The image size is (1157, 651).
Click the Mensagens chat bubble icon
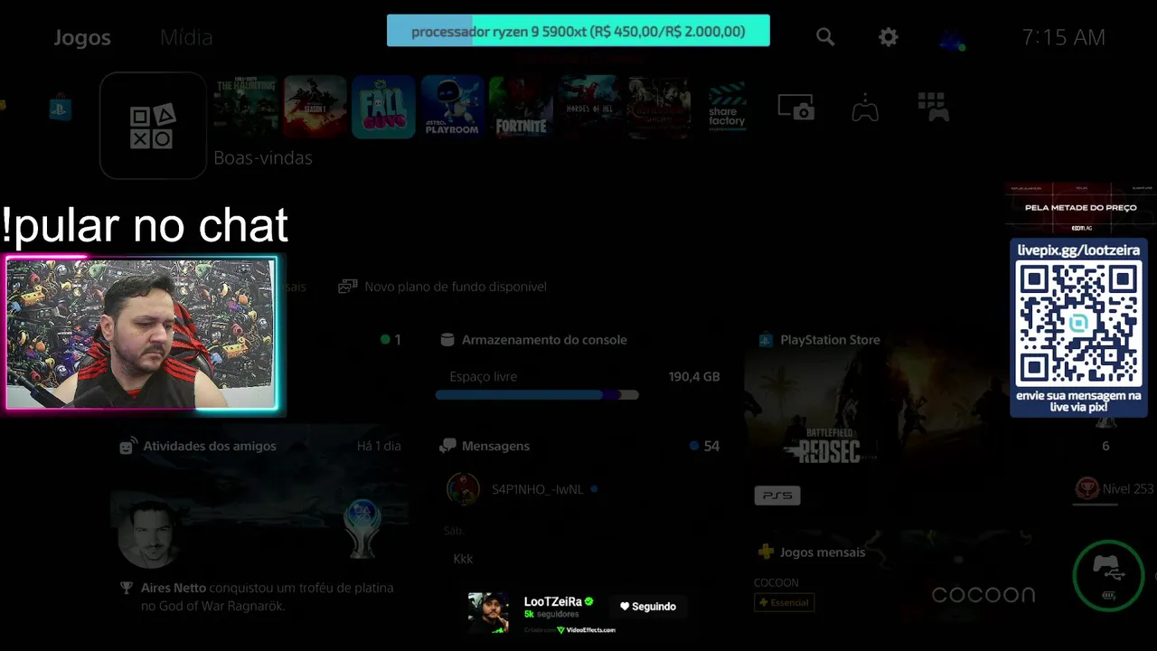[x=447, y=446]
